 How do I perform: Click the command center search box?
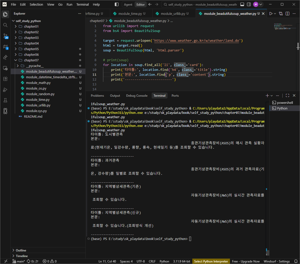coord(199,4)
